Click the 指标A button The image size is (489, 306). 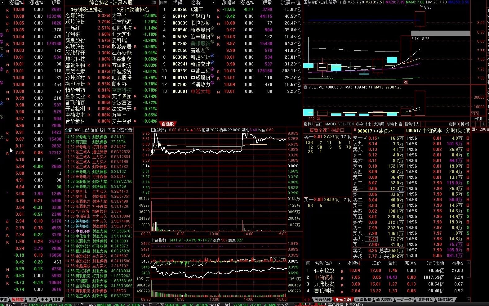(309, 124)
